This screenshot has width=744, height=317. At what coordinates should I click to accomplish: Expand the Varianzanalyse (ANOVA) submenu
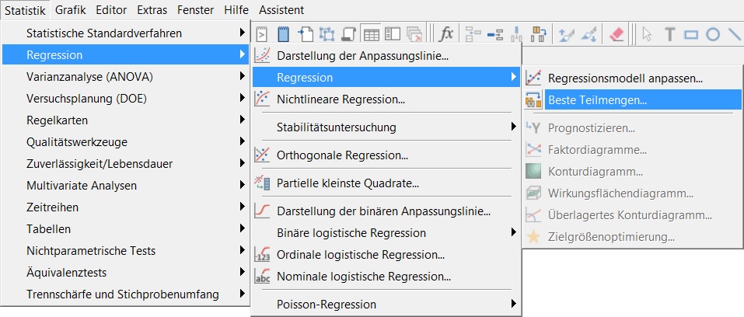(126, 77)
